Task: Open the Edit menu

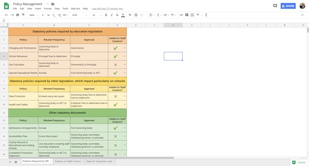Action: [x=22, y=9]
